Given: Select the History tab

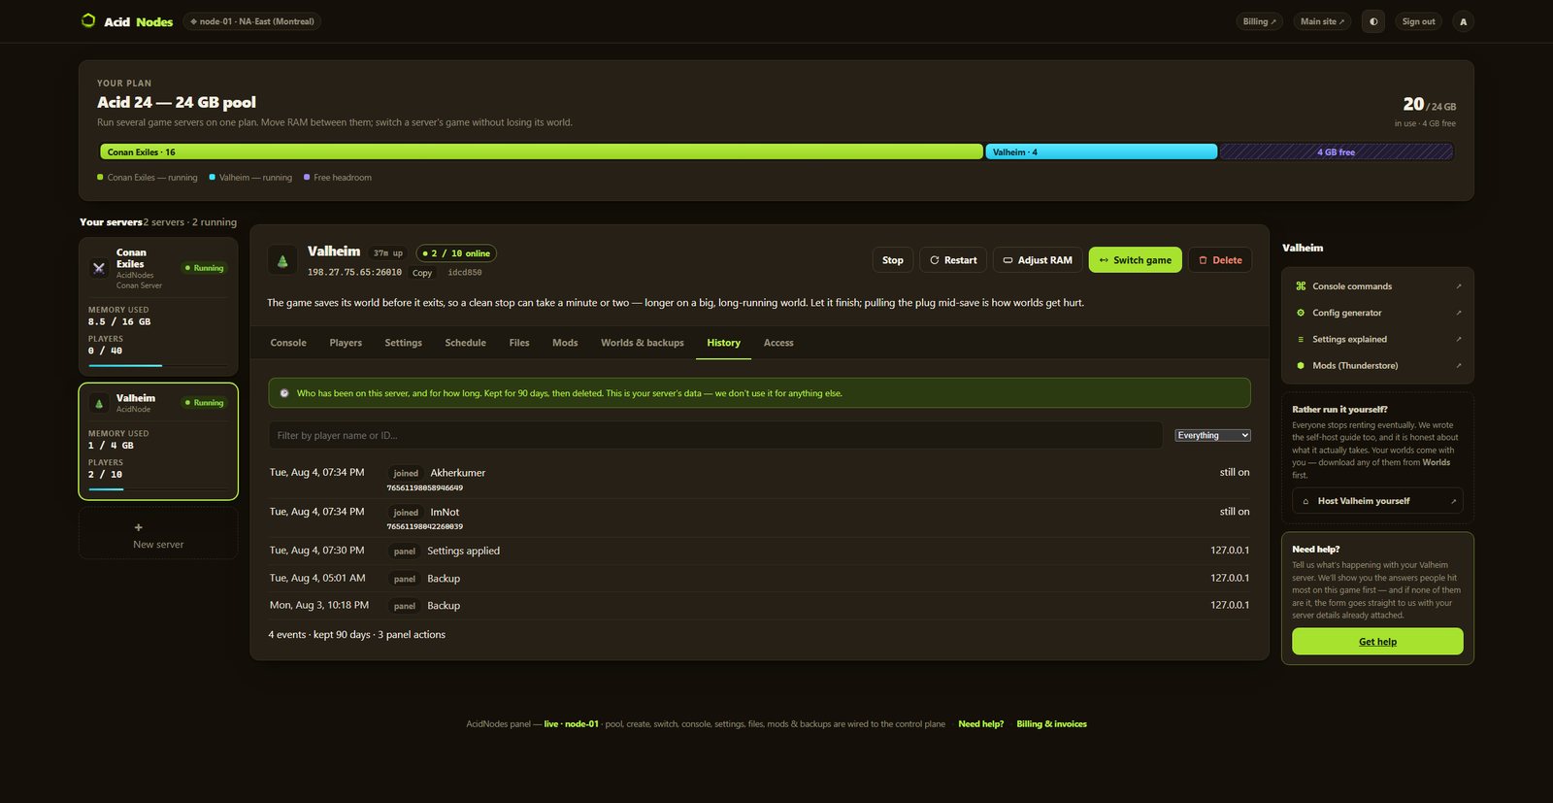Looking at the screenshot, I should click(x=723, y=343).
